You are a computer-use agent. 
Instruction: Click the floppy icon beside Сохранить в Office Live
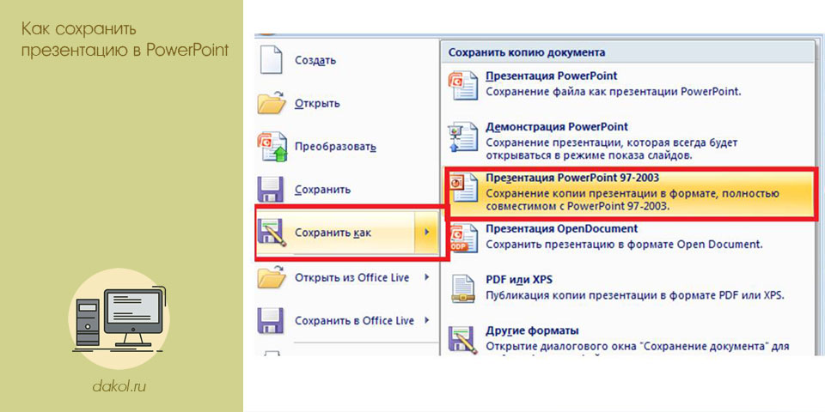click(271, 320)
